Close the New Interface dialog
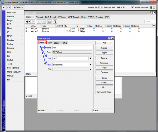The width and height of the screenshot is (158, 132). click(112, 38)
